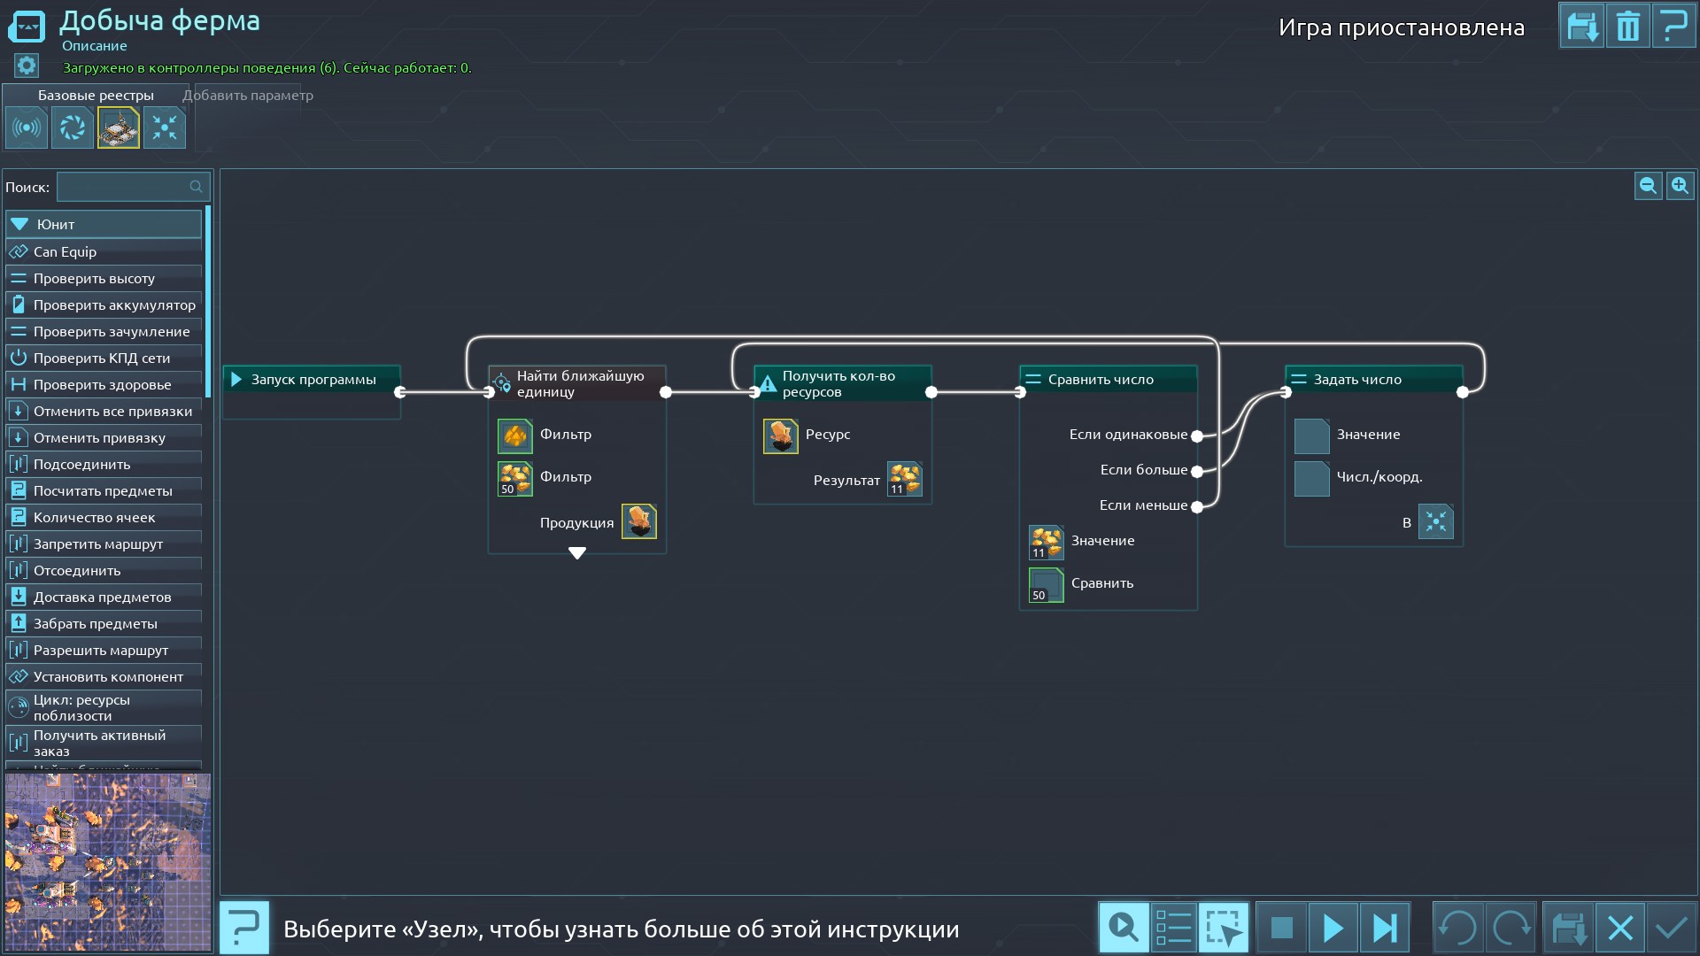1700x956 pixels.
Task: Toggle the selection mode tool
Action: tap(1224, 929)
